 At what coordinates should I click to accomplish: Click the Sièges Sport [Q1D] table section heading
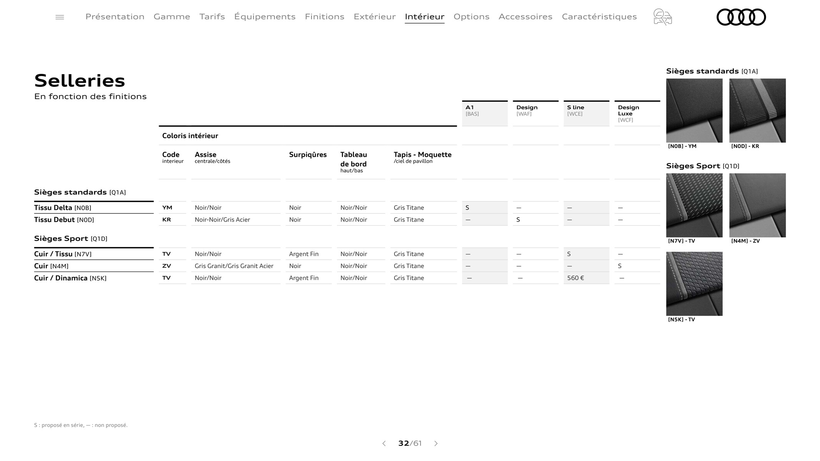click(x=71, y=239)
